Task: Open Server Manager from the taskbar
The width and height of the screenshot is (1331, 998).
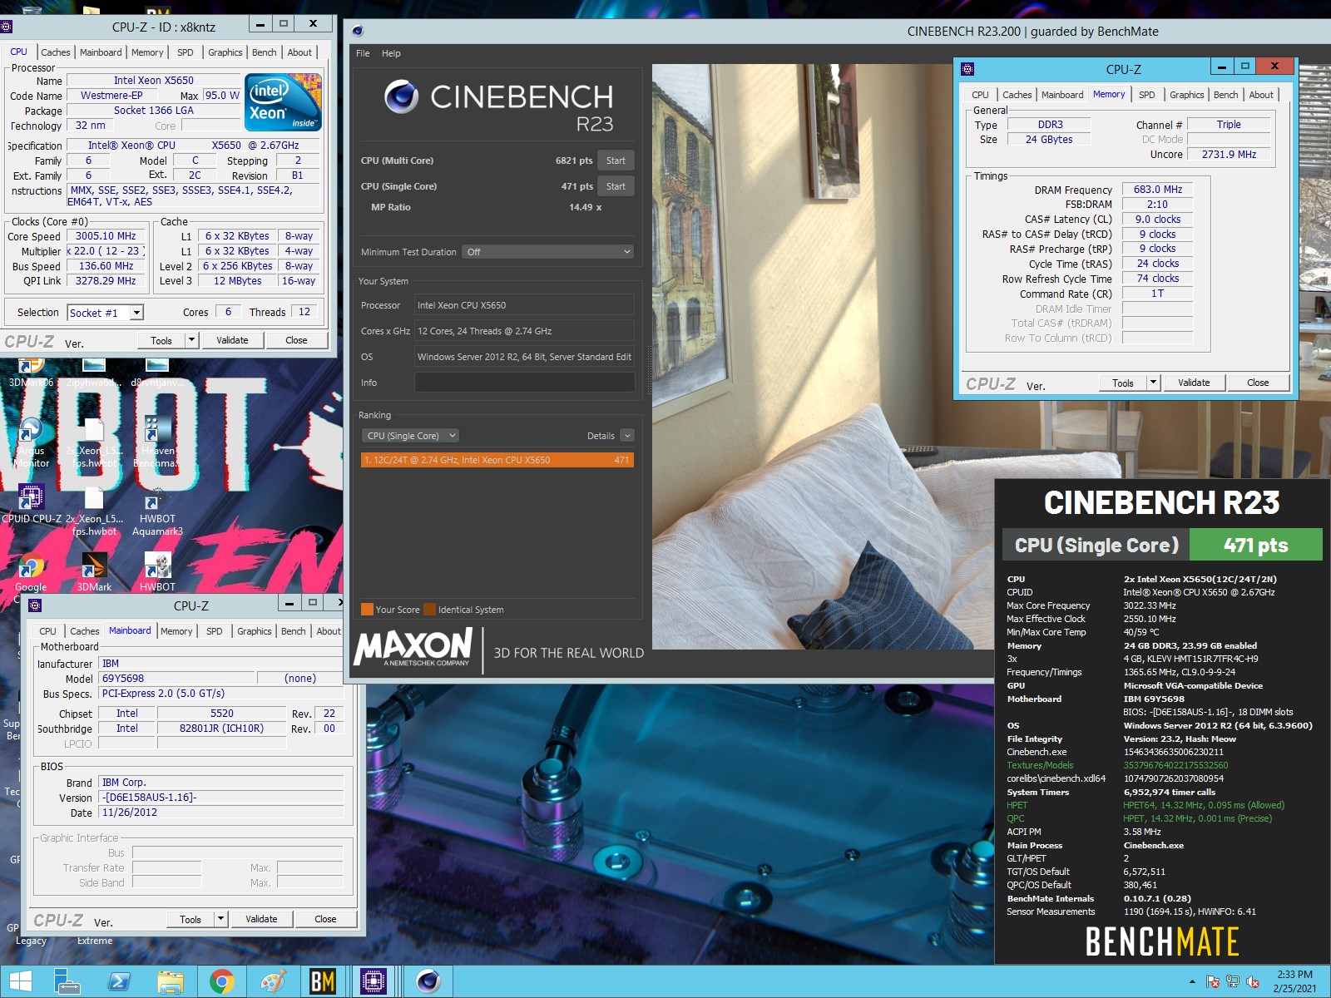Action: click(x=67, y=982)
